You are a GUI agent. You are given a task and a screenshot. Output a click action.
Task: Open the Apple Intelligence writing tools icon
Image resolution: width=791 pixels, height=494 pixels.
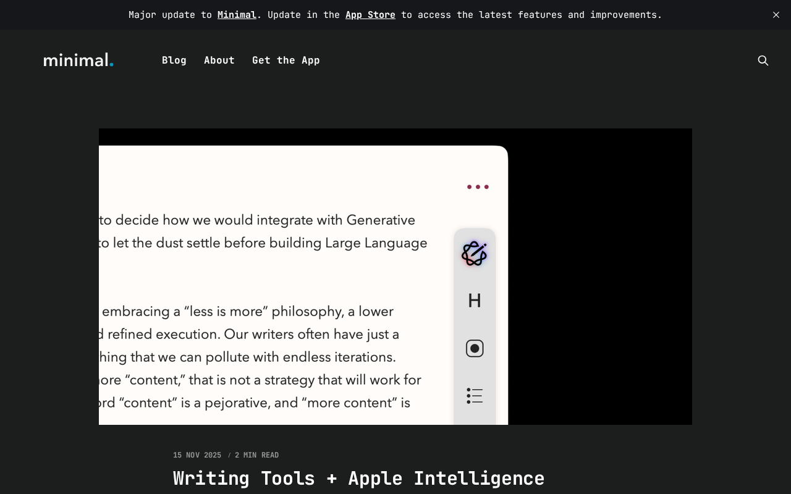tap(474, 254)
